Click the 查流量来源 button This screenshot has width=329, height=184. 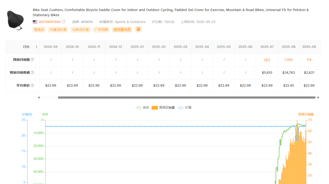[122, 30]
